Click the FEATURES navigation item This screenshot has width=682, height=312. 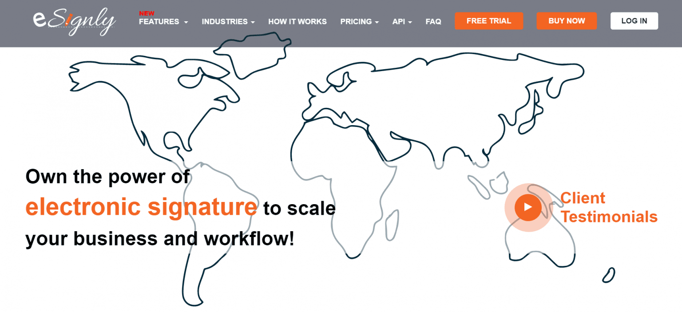[160, 21]
